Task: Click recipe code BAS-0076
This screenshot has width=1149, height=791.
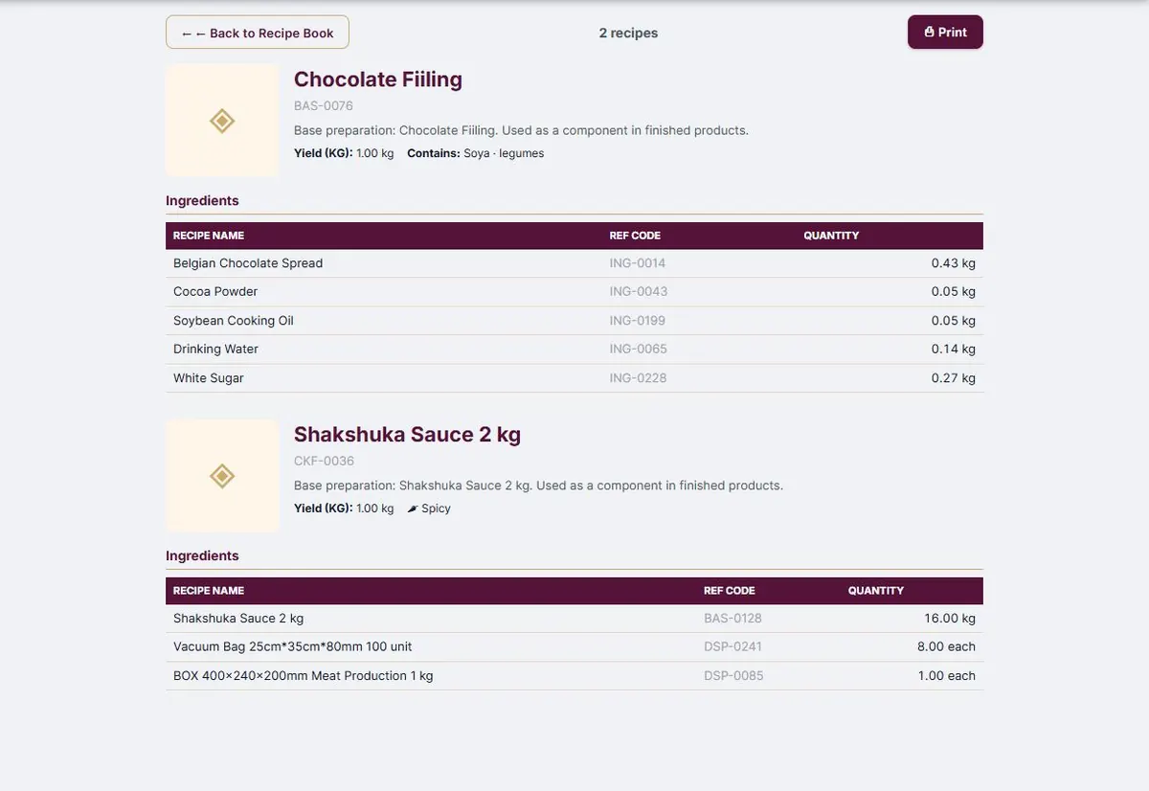Action: point(324,106)
